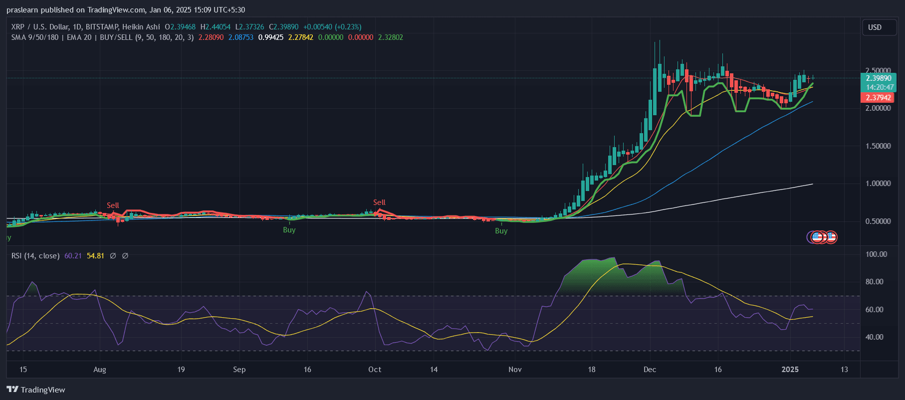The height and width of the screenshot is (400, 905).
Task: Click the green Buy signal label before November
Action: click(501, 231)
